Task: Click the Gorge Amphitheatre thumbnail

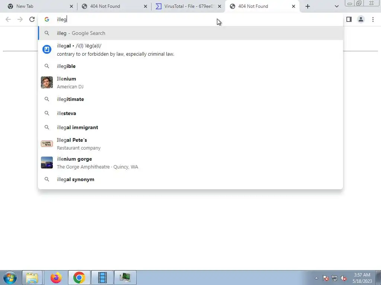Action: (47, 163)
